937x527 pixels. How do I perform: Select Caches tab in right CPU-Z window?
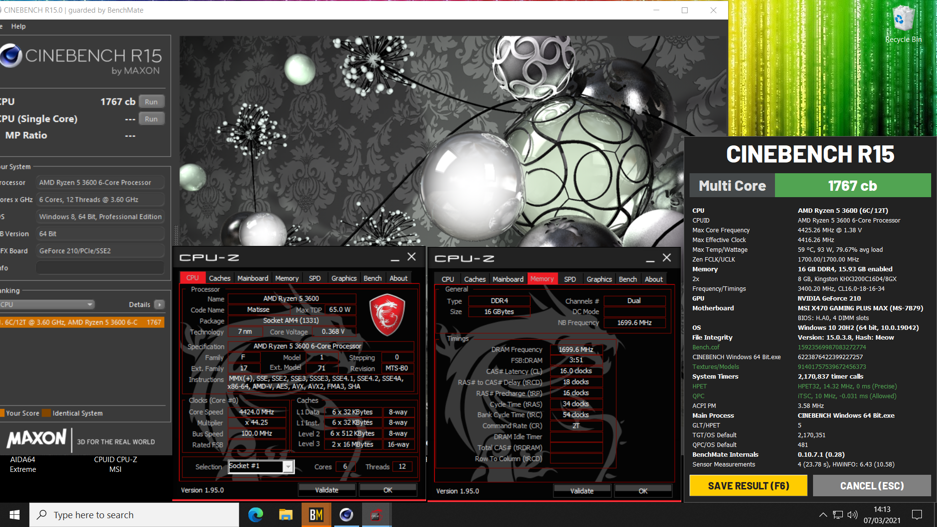[x=475, y=279]
